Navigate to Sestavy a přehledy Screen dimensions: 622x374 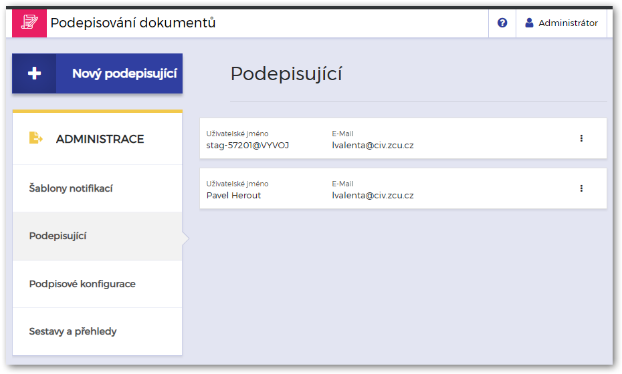click(x=74, y=331)
